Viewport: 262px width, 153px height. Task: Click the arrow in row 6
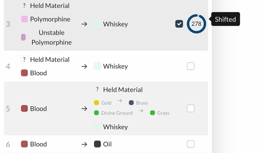(84, 144)
